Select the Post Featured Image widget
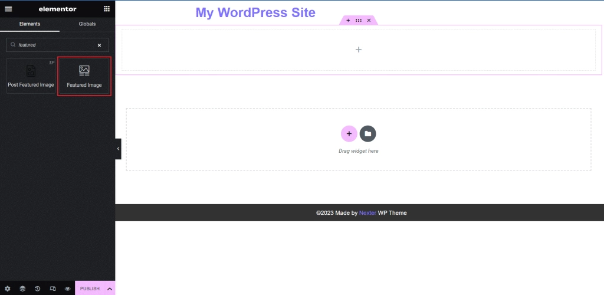 coord(31,76)
